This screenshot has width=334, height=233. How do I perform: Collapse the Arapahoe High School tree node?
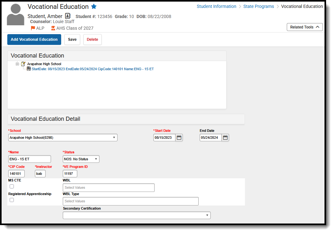tap(17, 64)
